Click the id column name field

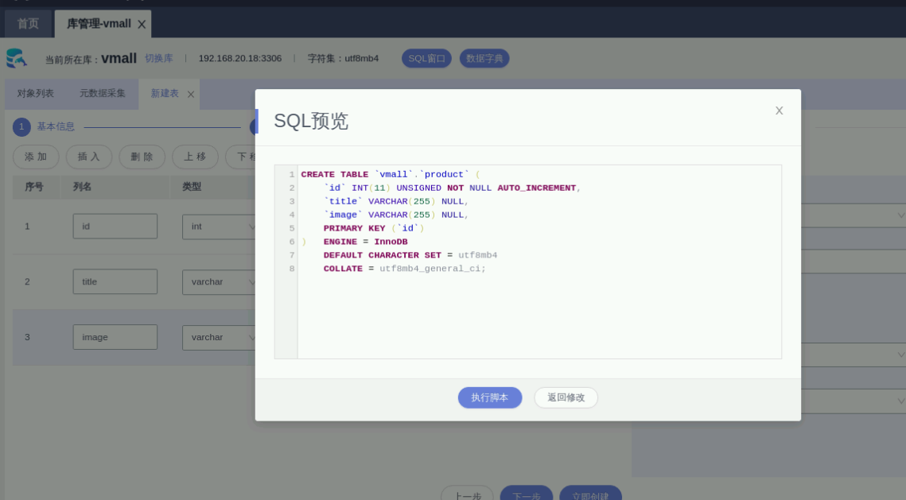click(x=115, y=227)
